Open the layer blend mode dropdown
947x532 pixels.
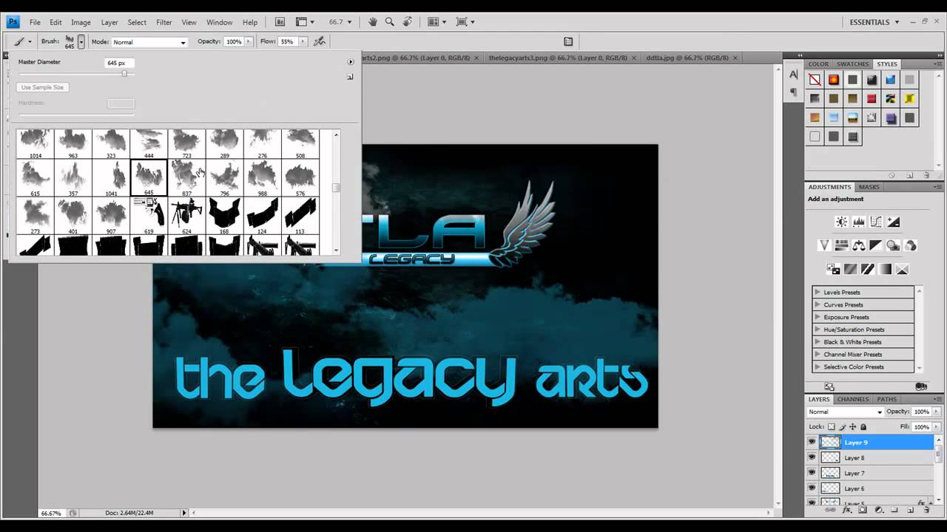click(x=845, y=412)
